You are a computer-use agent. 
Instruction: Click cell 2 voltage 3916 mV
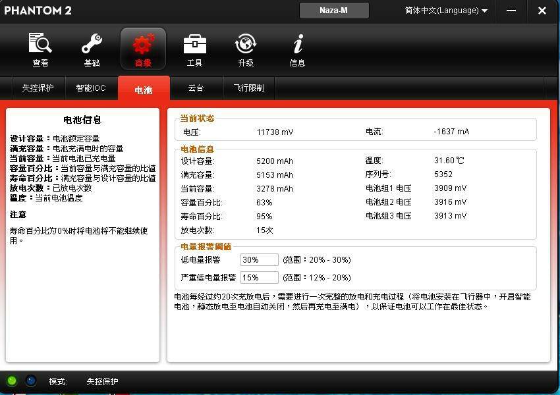451,202
